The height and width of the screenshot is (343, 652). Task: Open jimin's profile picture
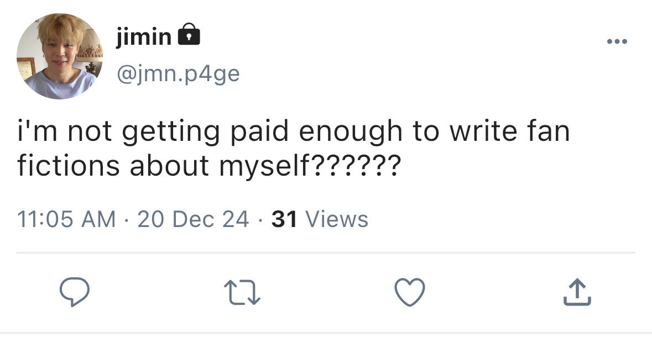pos(60,56)
